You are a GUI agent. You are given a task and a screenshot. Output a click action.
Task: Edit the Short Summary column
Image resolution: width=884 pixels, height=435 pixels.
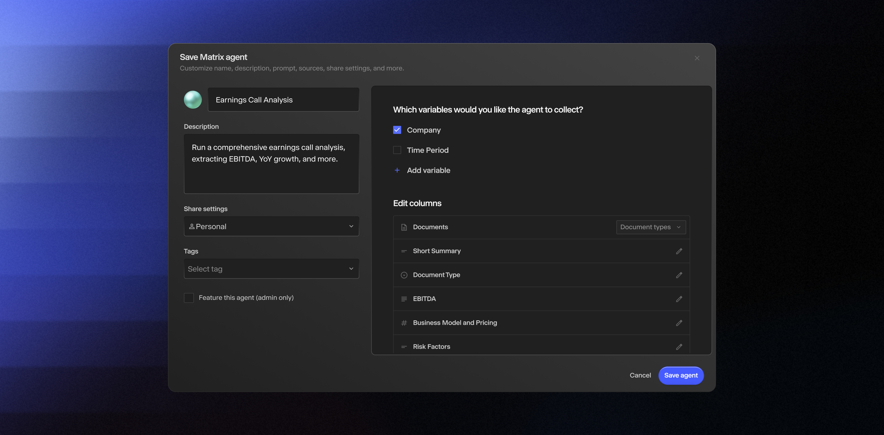(679, 251)
